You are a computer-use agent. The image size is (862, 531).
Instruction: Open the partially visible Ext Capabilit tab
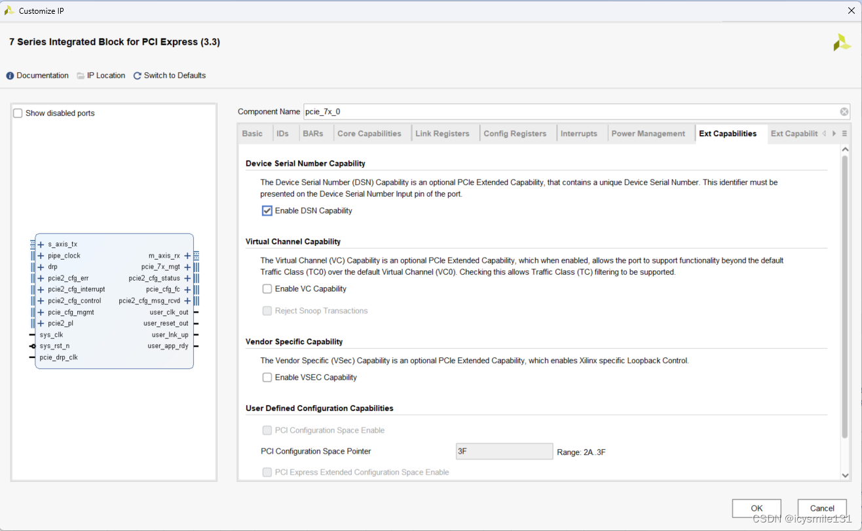point(794,134)
